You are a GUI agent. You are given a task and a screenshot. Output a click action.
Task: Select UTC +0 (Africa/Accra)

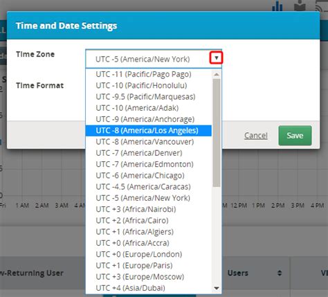coord(149,243)
